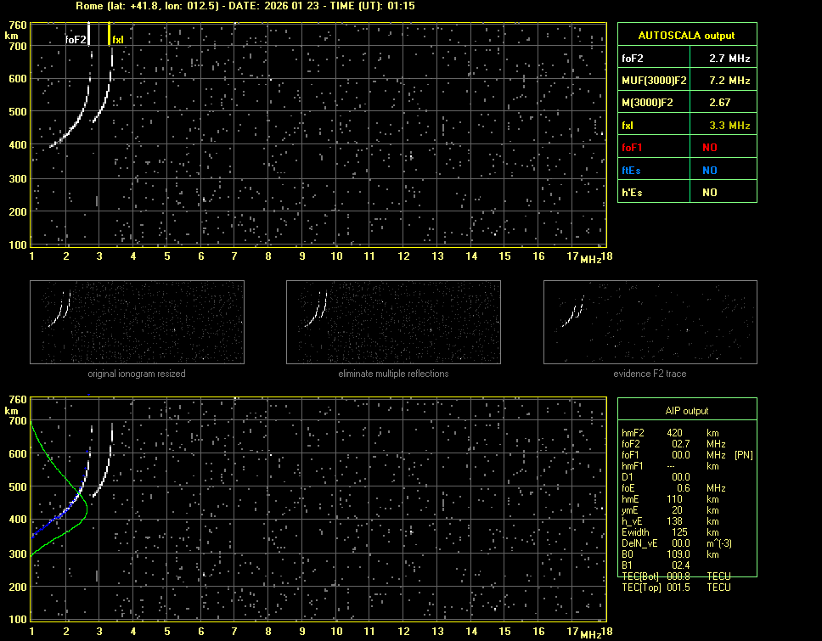
Task: Open the 'evidence F2 trace' thumbnail
Action: point(650,323)
